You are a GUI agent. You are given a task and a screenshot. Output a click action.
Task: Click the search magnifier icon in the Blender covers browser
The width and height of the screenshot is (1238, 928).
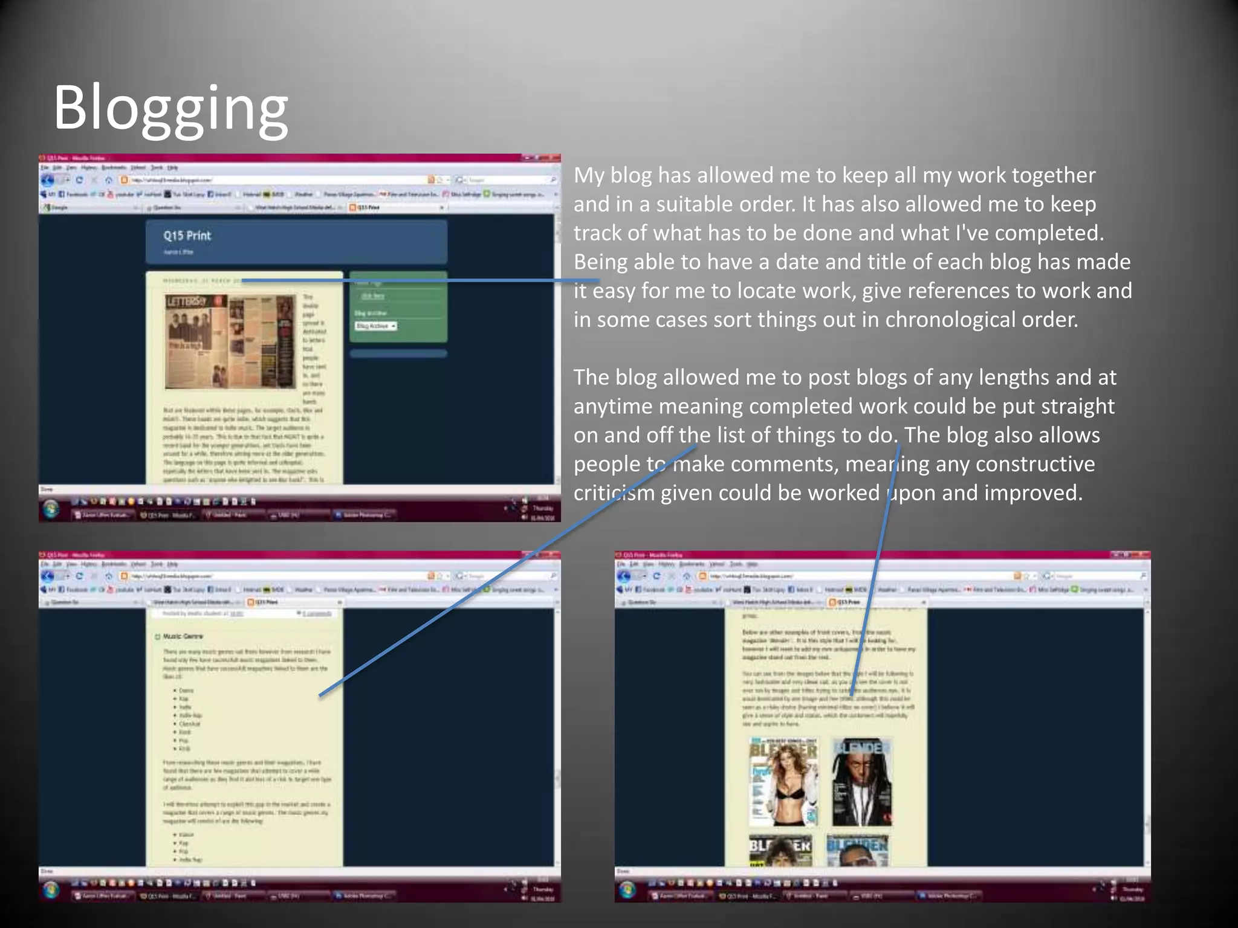pyautogui.click(x=1142, y=576)
